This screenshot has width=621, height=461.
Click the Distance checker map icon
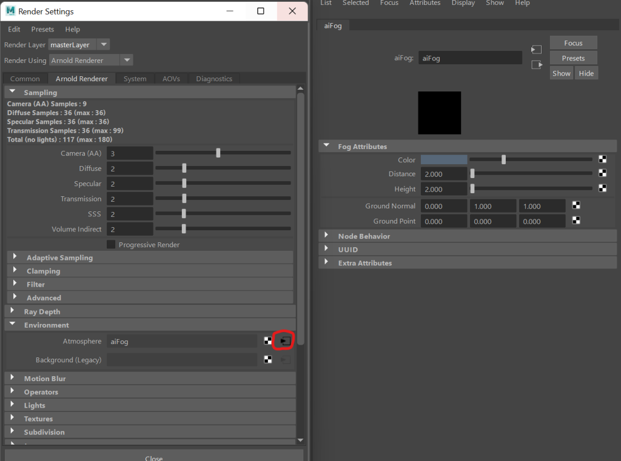pos(602,173)
